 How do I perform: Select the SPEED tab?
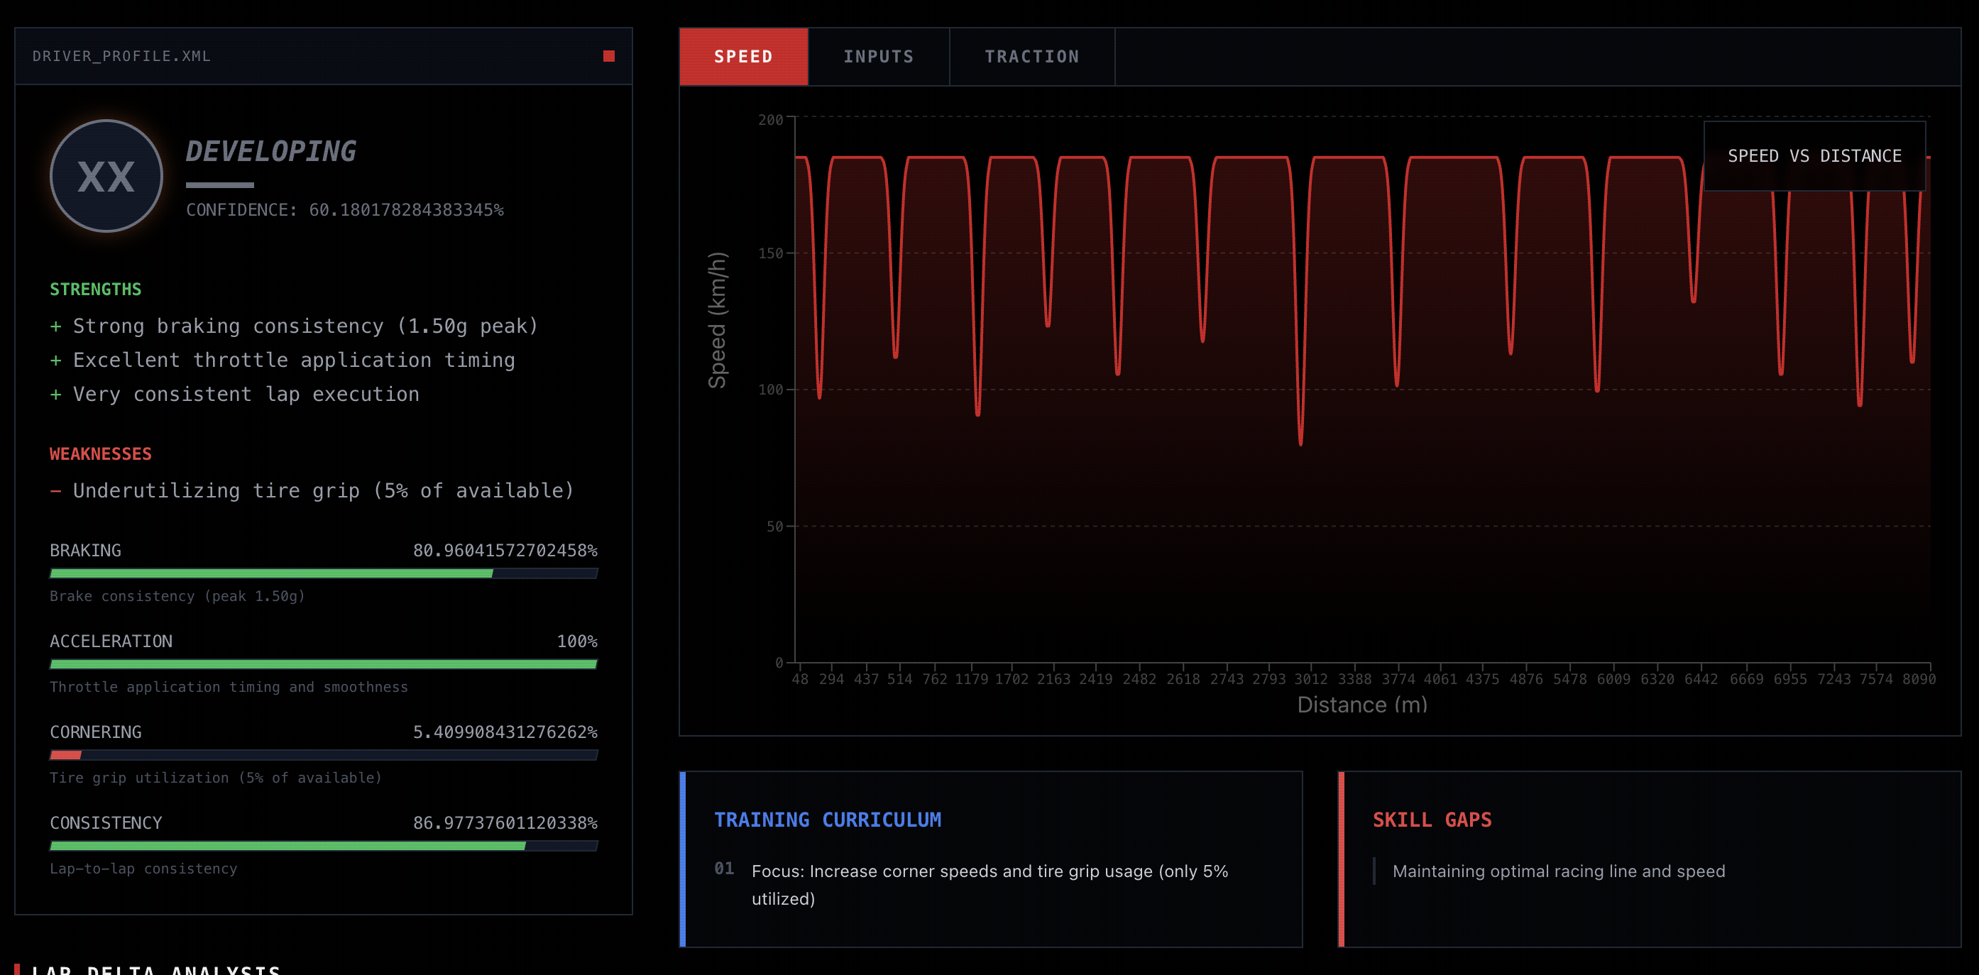click(743, 57)
